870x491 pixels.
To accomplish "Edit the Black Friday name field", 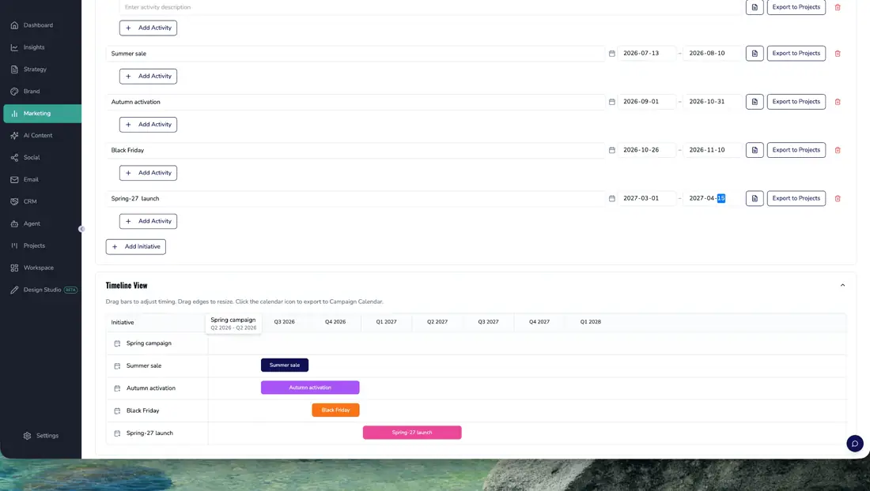I will tap(355, 150).
